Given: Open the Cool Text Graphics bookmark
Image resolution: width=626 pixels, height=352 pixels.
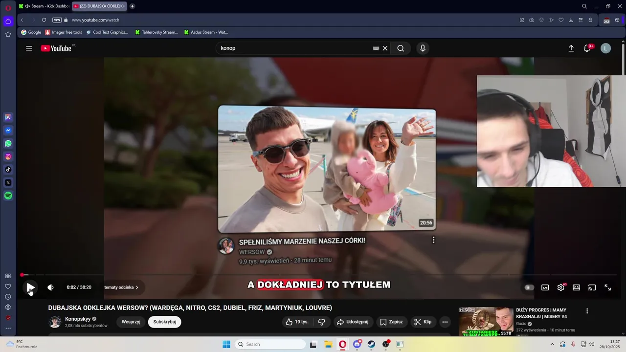Looking at the screenshot, I should (107, 32).
